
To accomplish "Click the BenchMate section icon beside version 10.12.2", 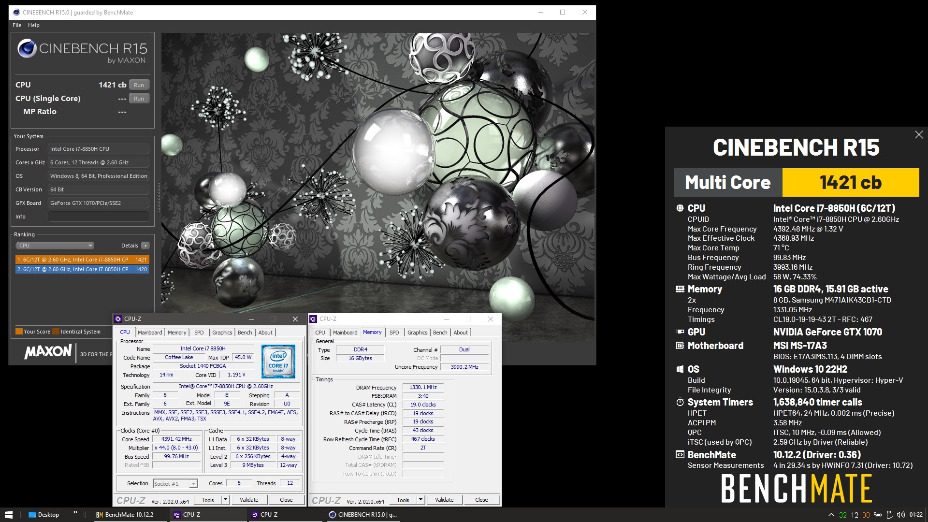I will (680, 455).
